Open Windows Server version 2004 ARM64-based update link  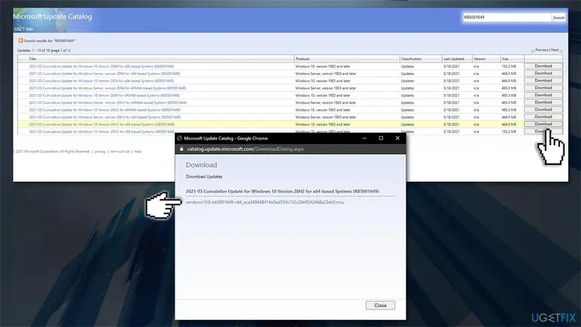pos(107,88)
